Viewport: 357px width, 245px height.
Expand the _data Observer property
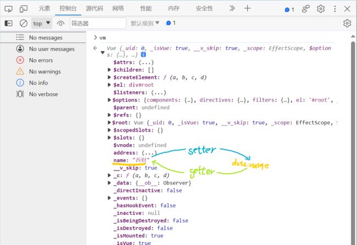tap(109, 183)
